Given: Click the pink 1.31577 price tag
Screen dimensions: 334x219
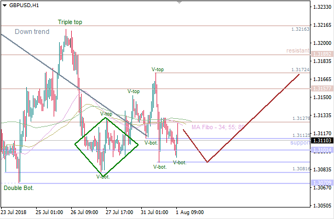Looking at the screenshot, I should [x=320, y=88].
